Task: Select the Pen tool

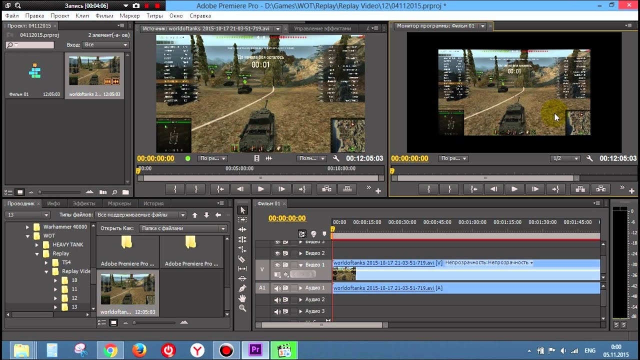Action: (x=242, y=288)
